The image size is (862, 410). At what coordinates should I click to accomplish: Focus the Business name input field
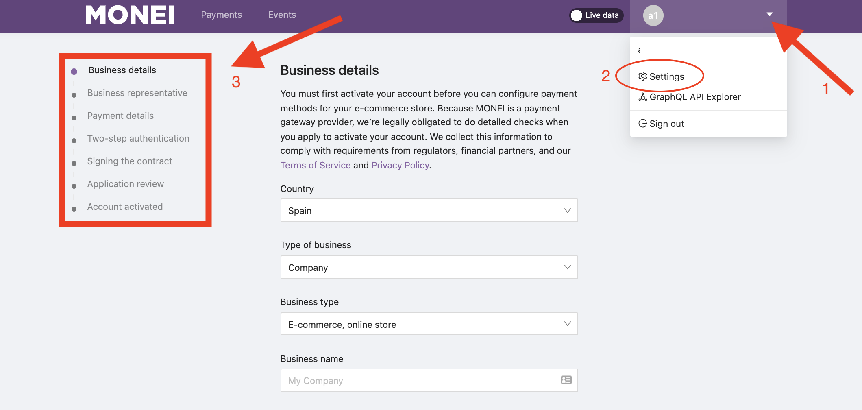(x=429, y=380)
